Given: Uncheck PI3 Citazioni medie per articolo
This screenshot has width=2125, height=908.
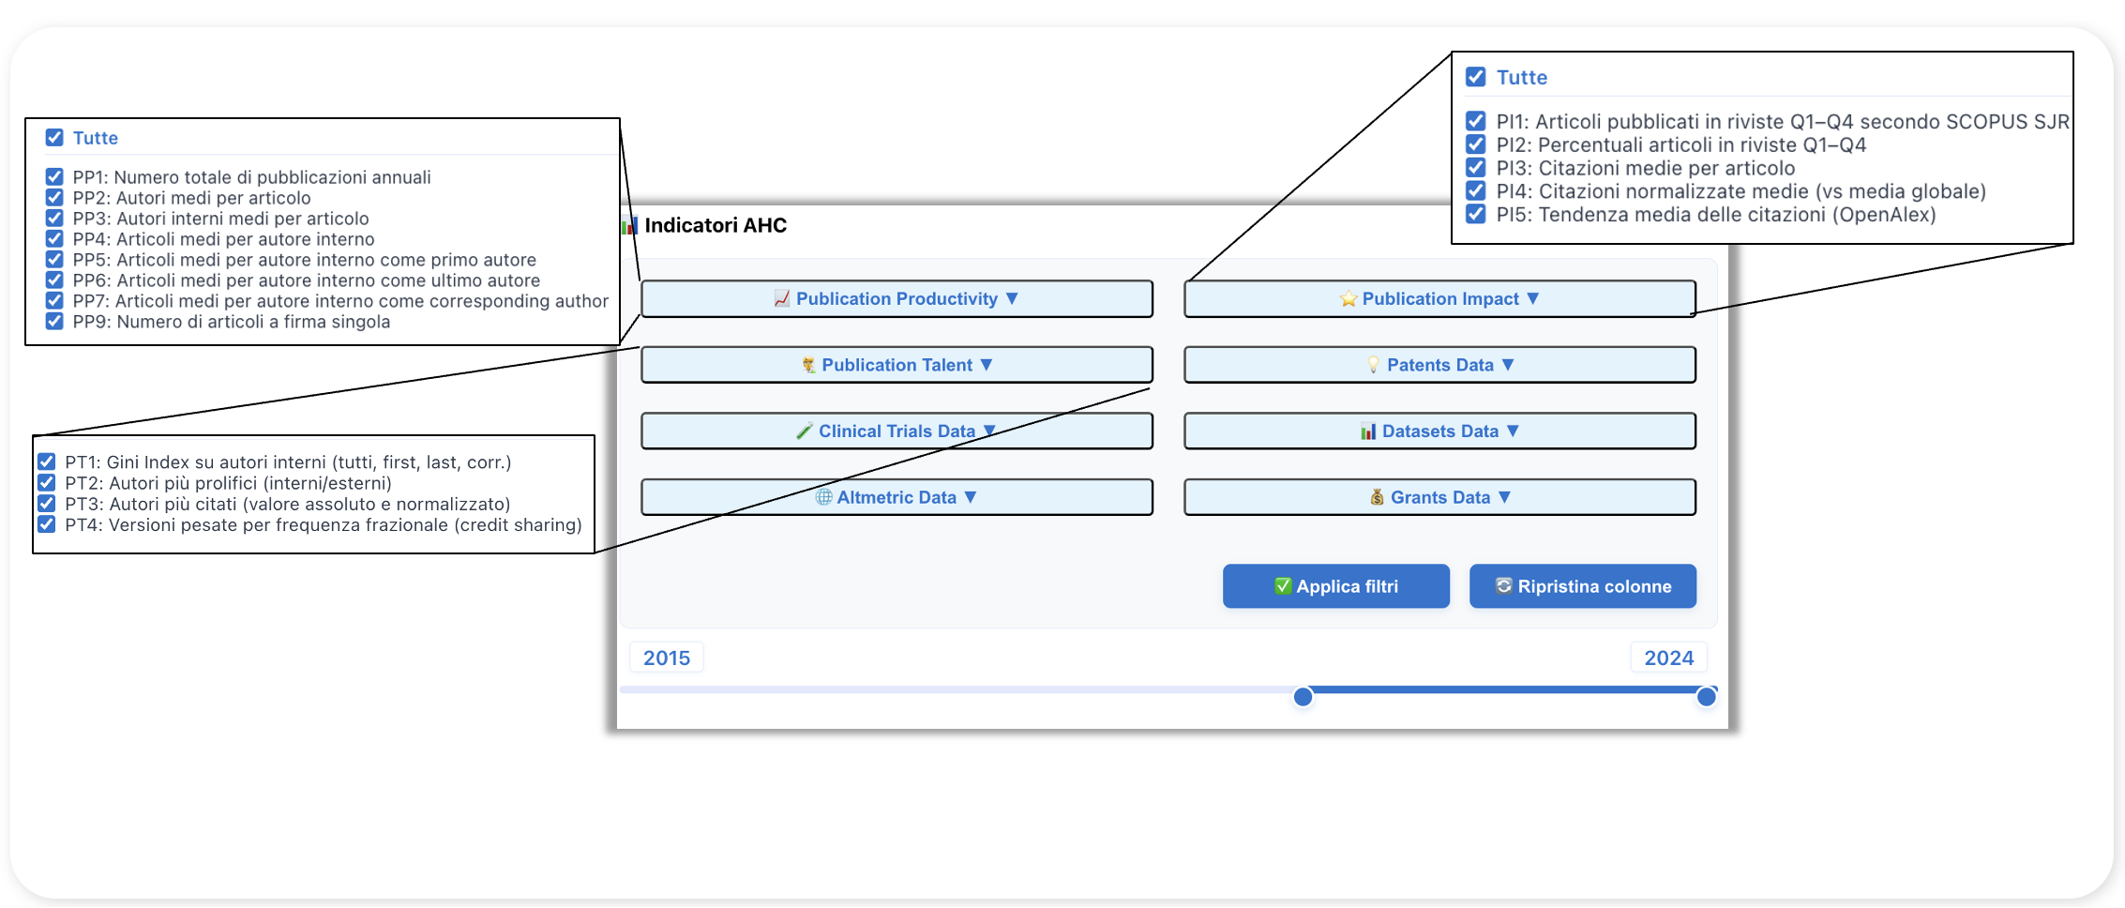Looking at the screenshot, I should point(1476,168).
